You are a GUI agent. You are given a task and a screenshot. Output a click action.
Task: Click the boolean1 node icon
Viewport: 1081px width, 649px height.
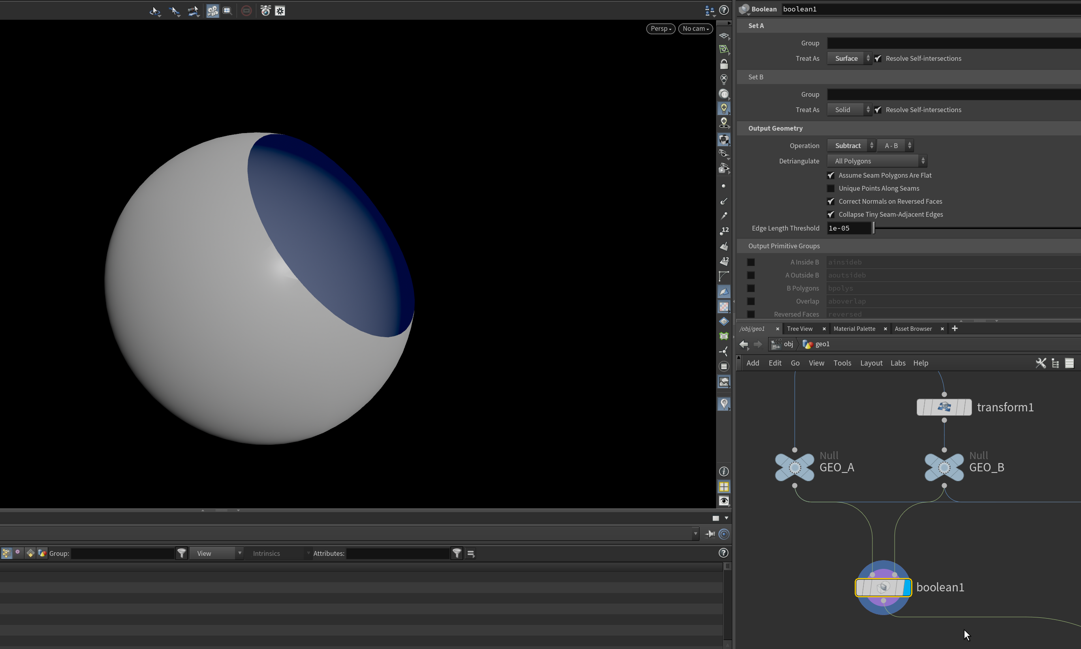click(x=883, y=587)
